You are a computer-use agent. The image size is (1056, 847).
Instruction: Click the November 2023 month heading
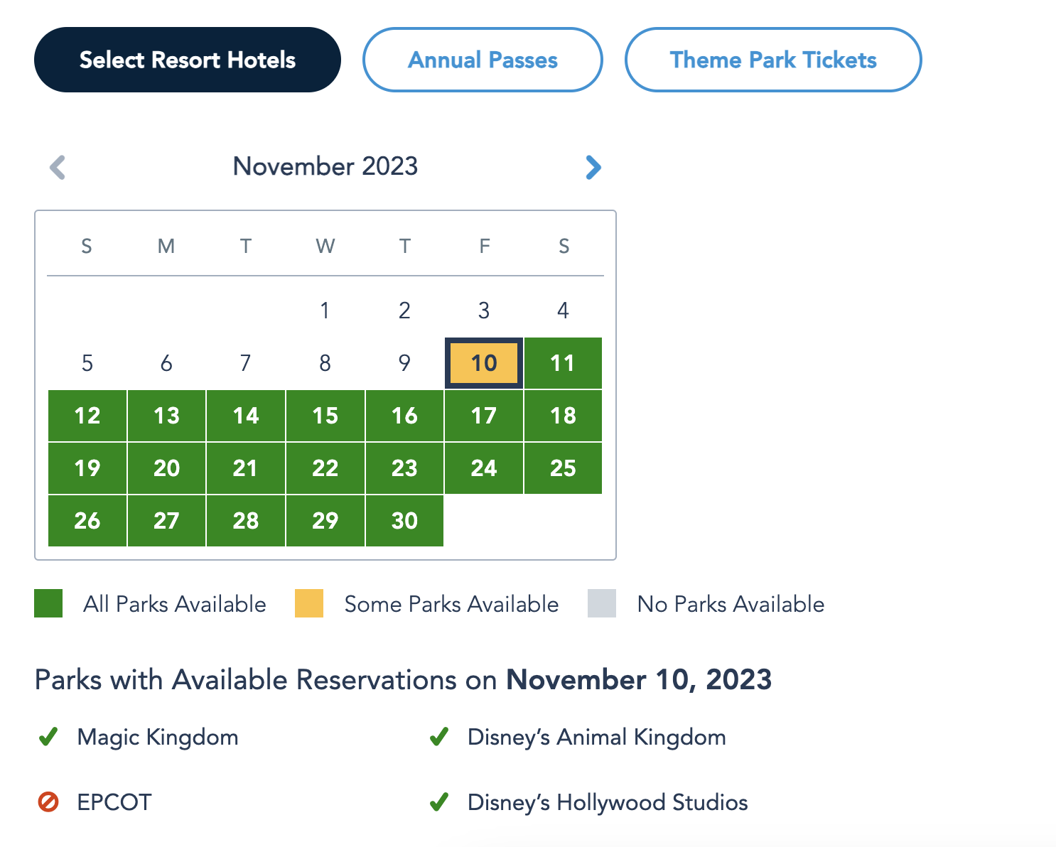click(325, 166)
